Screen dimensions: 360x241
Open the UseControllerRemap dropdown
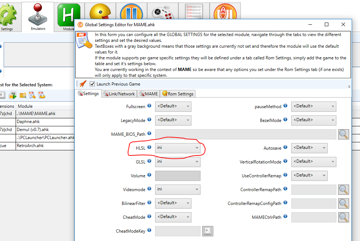pos(309,175)
